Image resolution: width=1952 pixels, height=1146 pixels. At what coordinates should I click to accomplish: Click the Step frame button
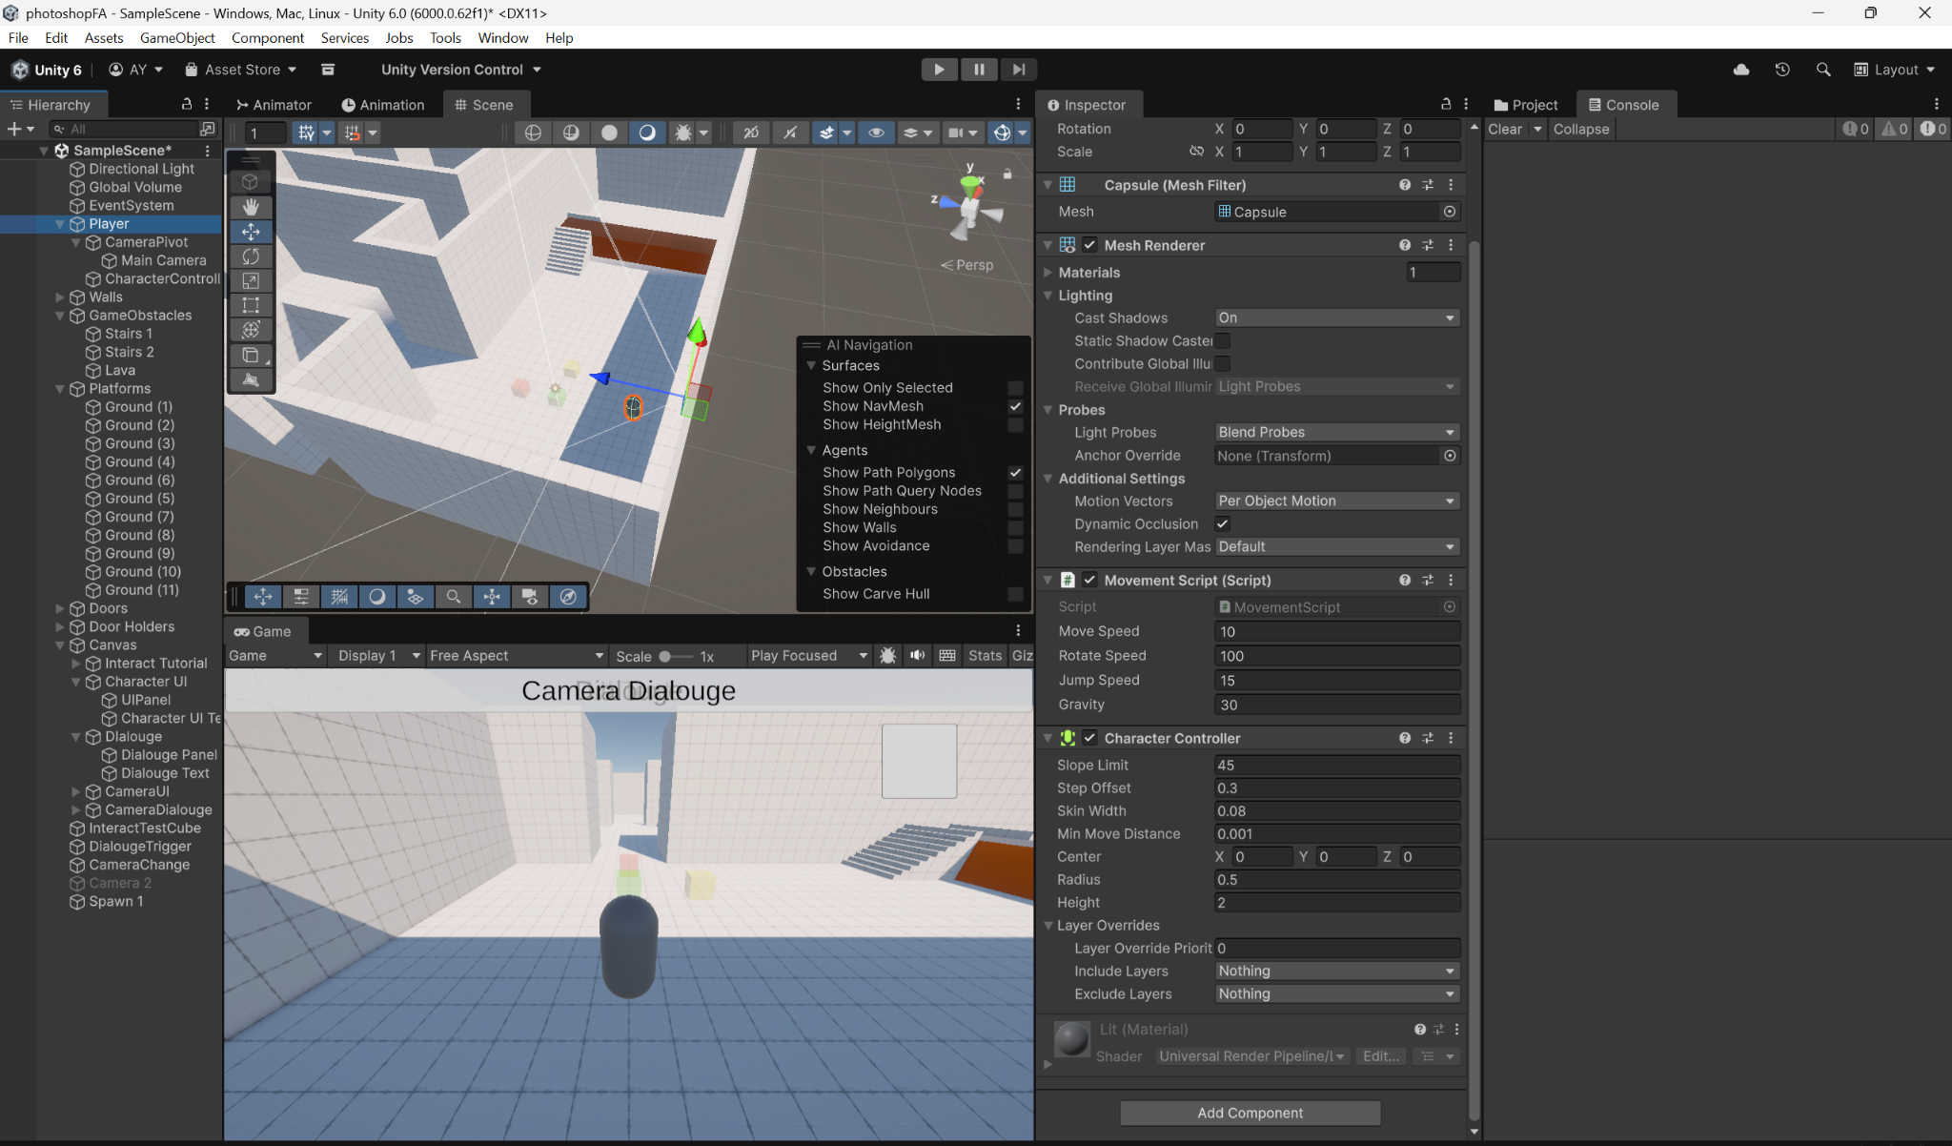[x=1019, y=70]
